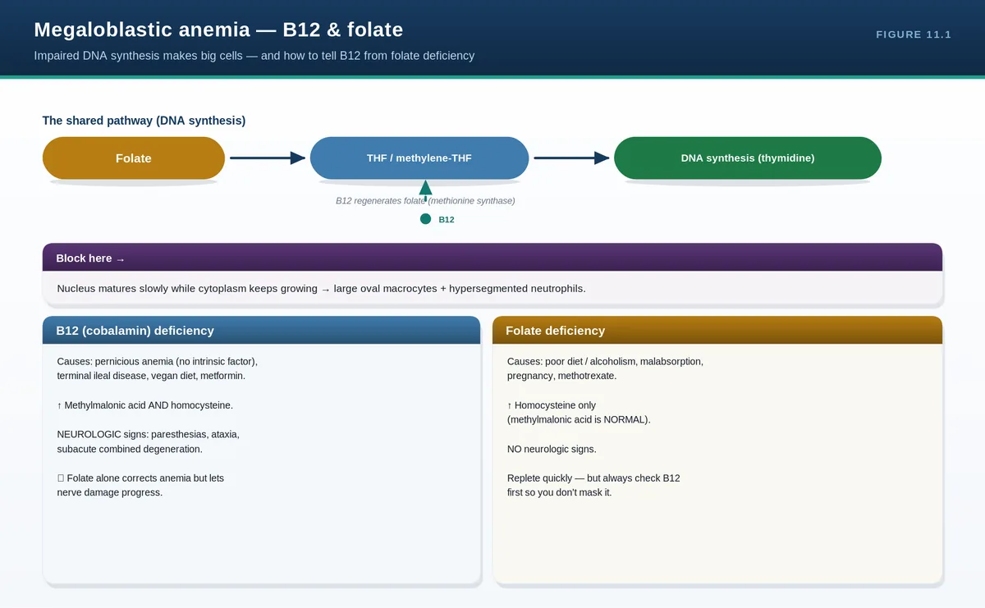Click 'Causes: poor diet / alcoholism, malabsorption,' line
985x608 pixels.
click(x=606, y=361)
